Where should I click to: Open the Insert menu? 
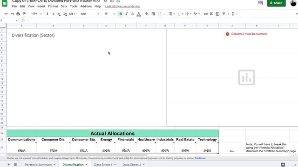click(x=41, y=6)
